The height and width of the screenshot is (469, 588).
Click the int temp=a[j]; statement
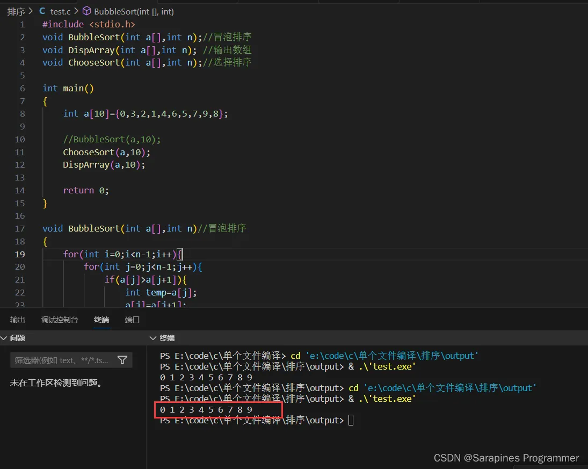[161, 292]
